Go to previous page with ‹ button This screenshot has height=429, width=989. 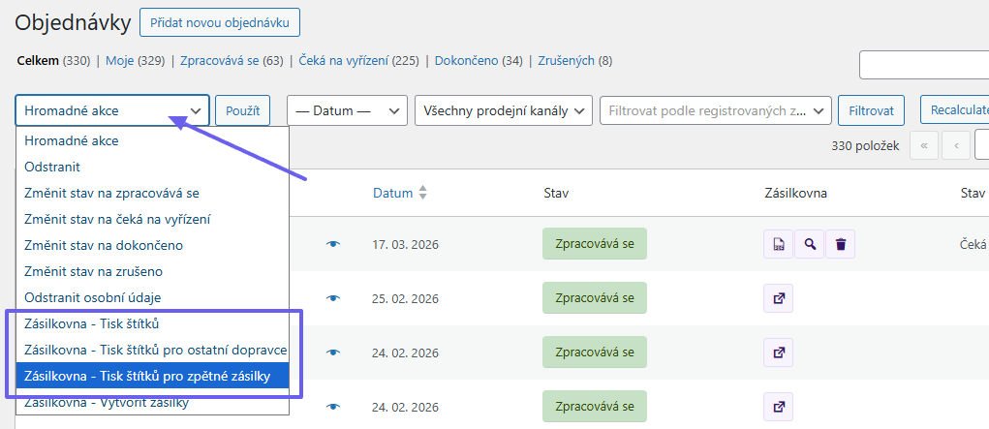(956, 145)
